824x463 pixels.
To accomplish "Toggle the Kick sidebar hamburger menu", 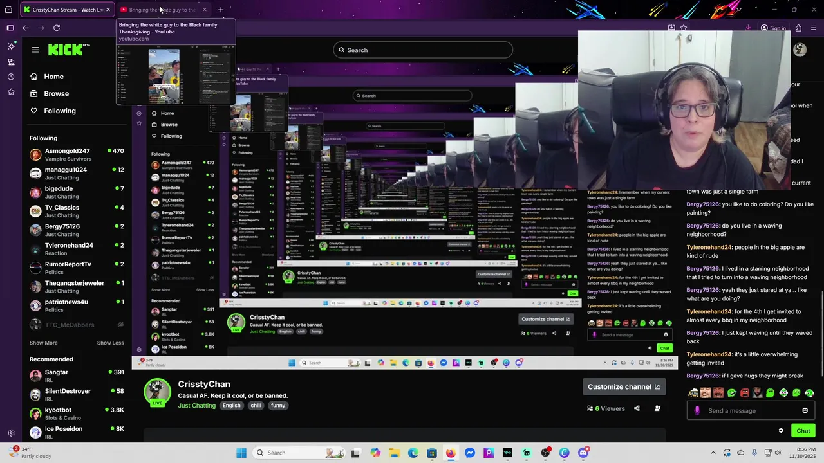I will point(35,50).
